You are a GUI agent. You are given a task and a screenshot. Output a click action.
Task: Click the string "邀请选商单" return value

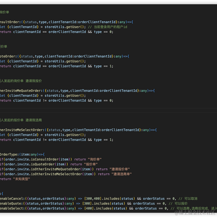(122, 174)
